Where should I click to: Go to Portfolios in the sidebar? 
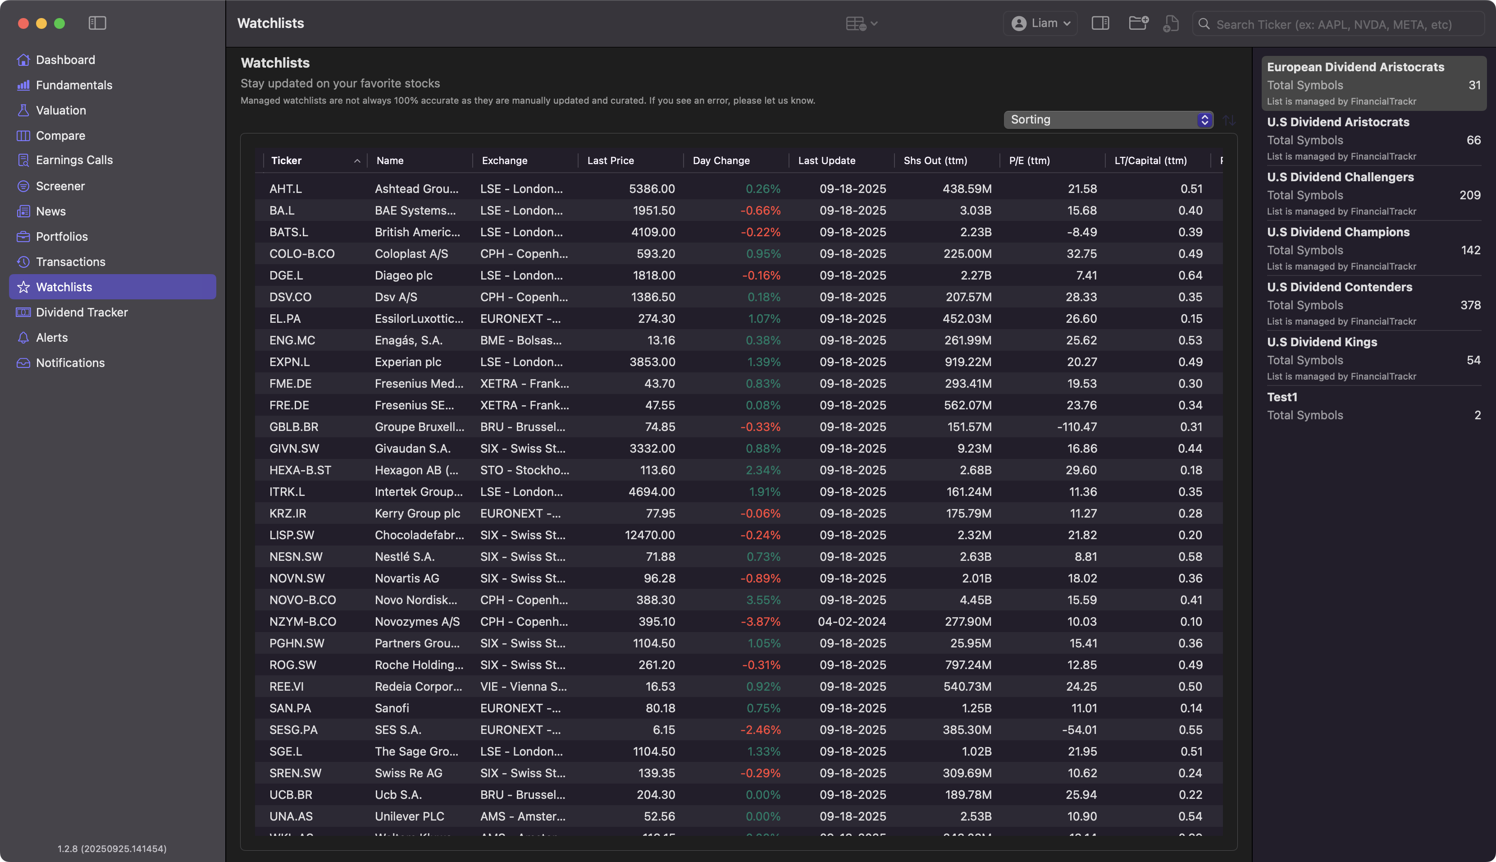coord(62,236)
